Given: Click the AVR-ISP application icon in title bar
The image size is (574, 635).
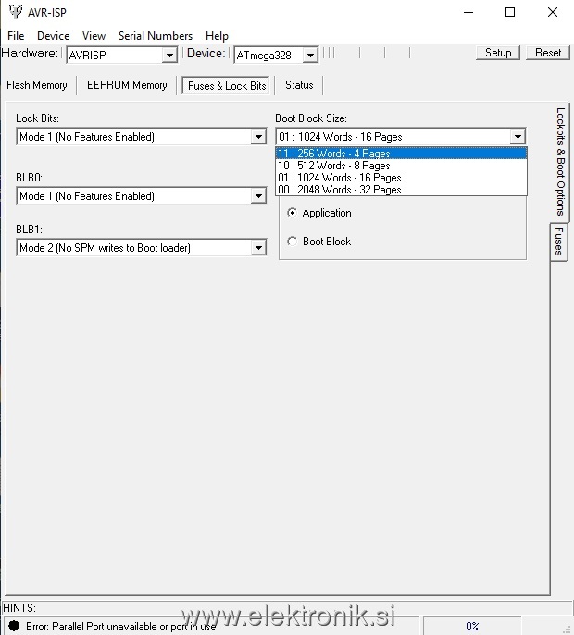Looking at the screenshot, I should click(x=16, y=12).
